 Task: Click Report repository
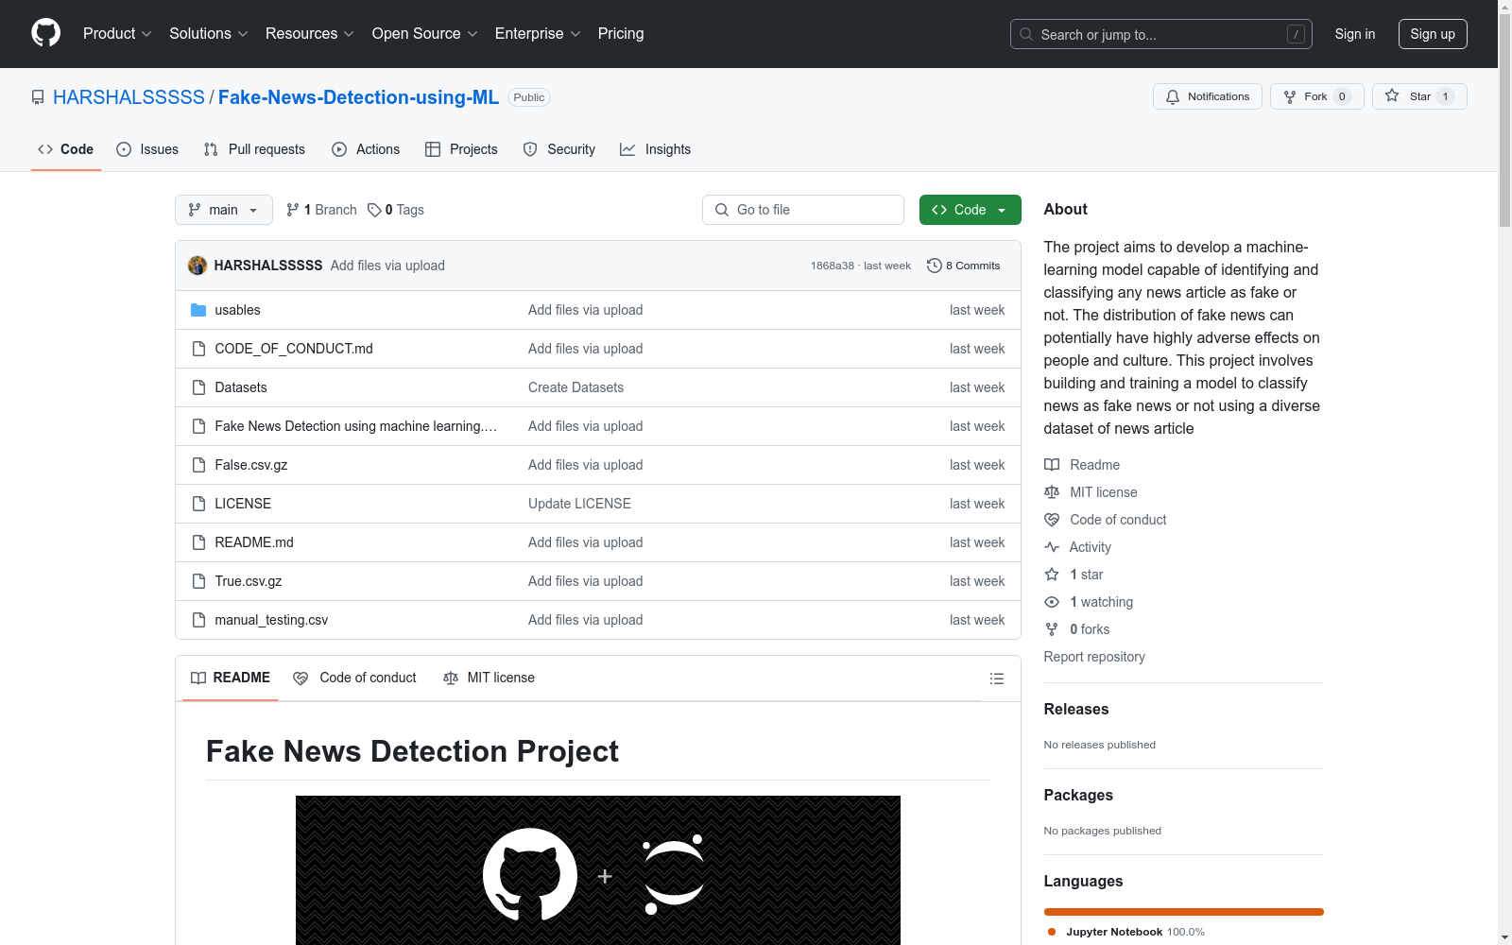click(x=1094, y=657)
